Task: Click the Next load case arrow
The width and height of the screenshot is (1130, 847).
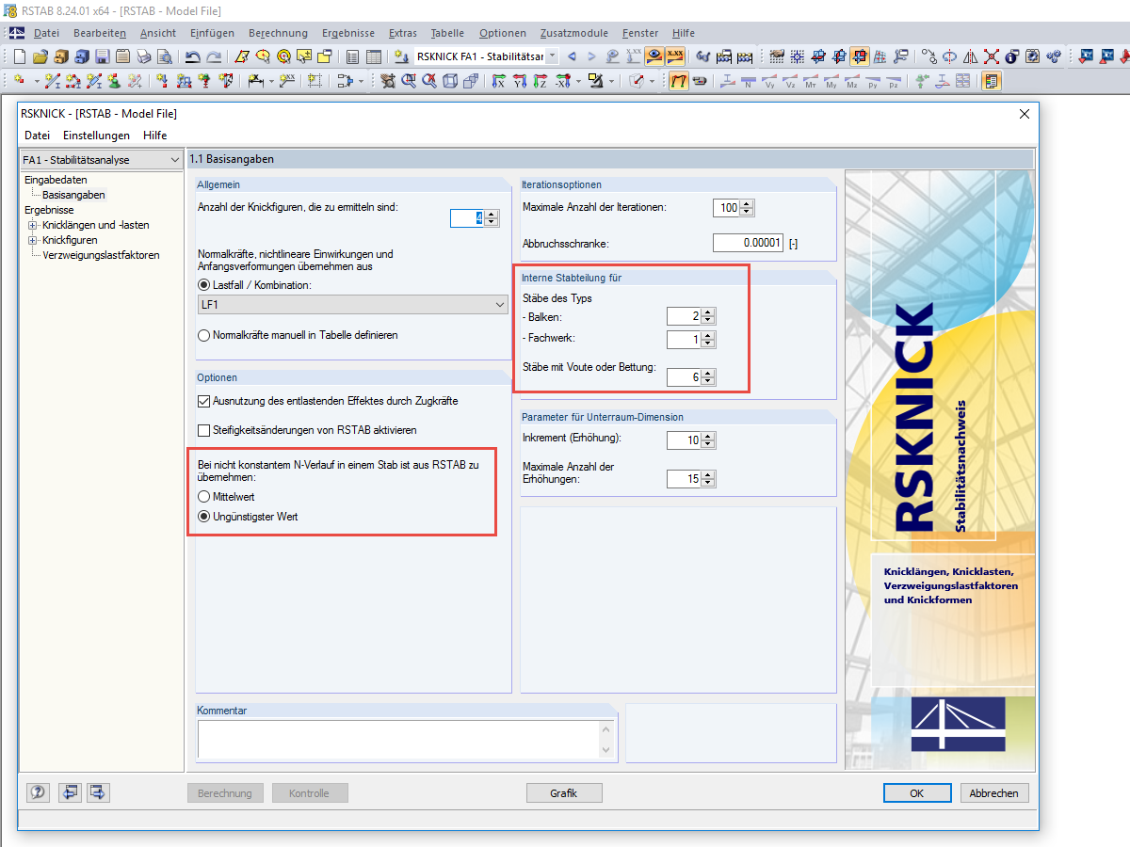Action: coord(591,56)
